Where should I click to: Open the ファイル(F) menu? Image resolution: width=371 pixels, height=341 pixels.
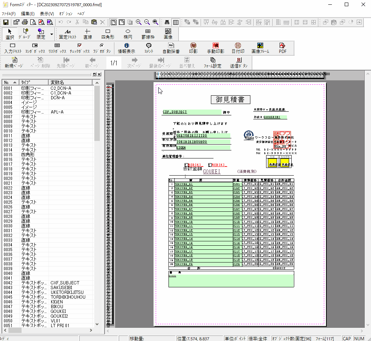coord(8,14)
